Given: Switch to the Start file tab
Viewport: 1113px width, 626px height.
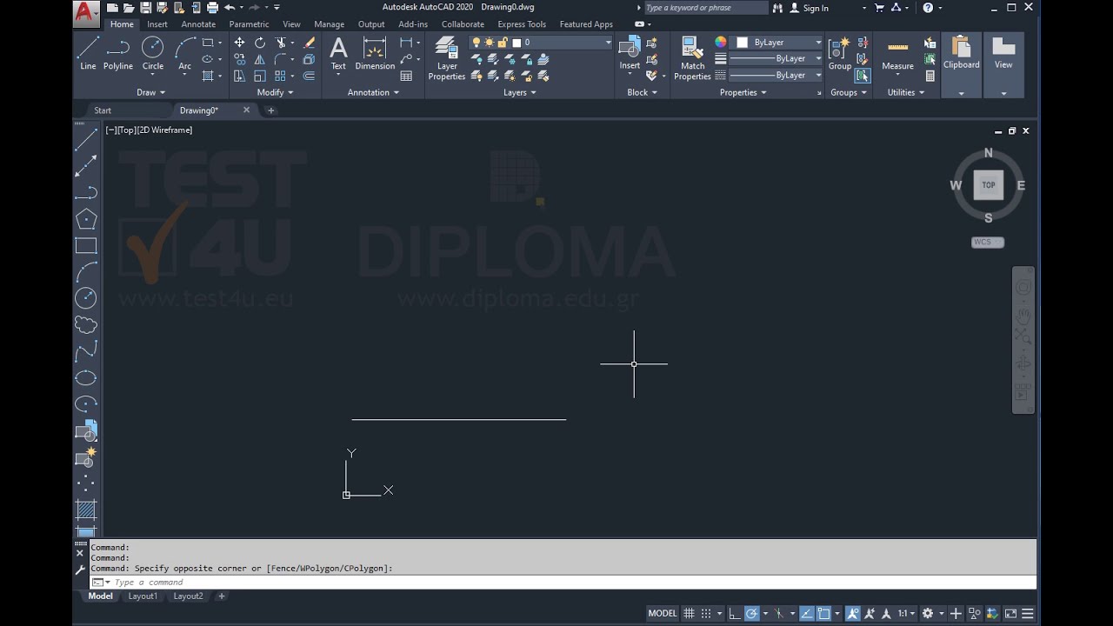Looking at the screenshot, I should point(103,110).
